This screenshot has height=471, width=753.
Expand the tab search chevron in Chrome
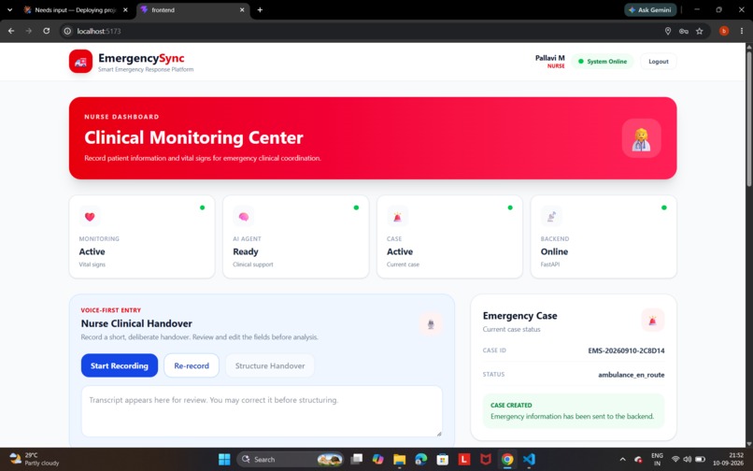tap(9, 9)
